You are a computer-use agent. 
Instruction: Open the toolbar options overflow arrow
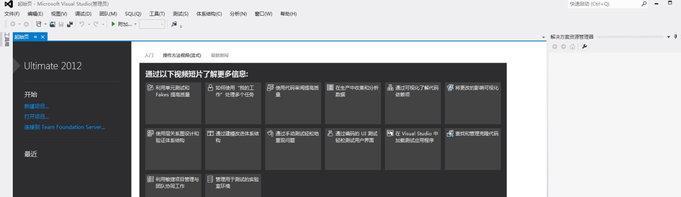coord(181,26)
